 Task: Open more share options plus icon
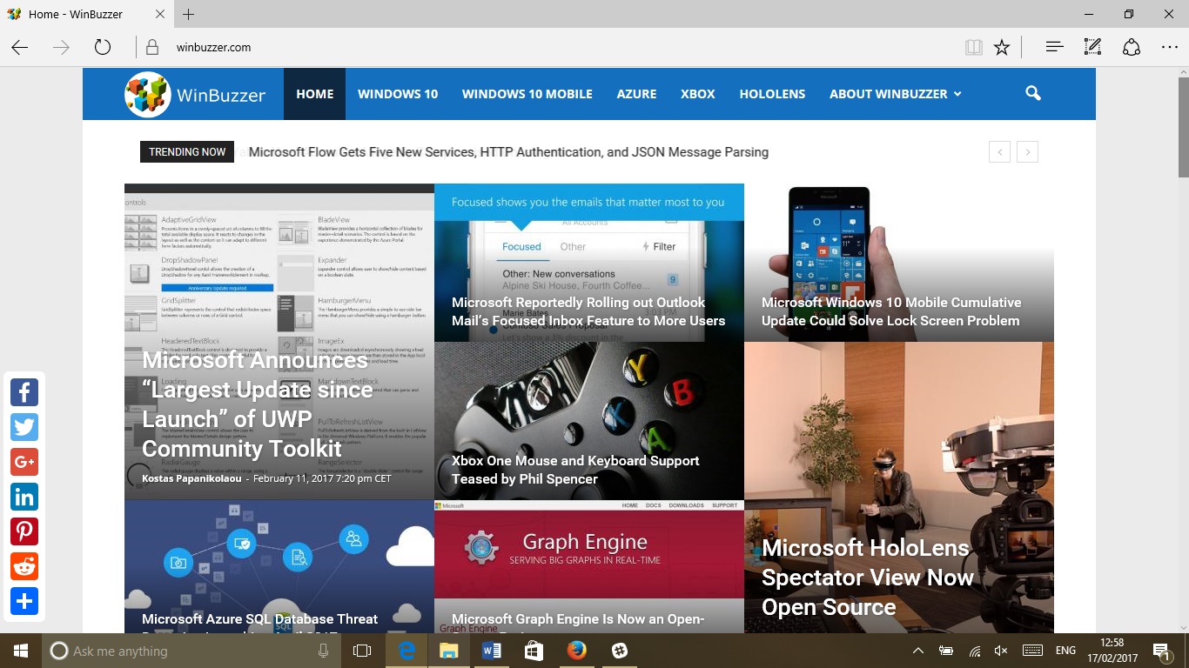tap(24, 601)
